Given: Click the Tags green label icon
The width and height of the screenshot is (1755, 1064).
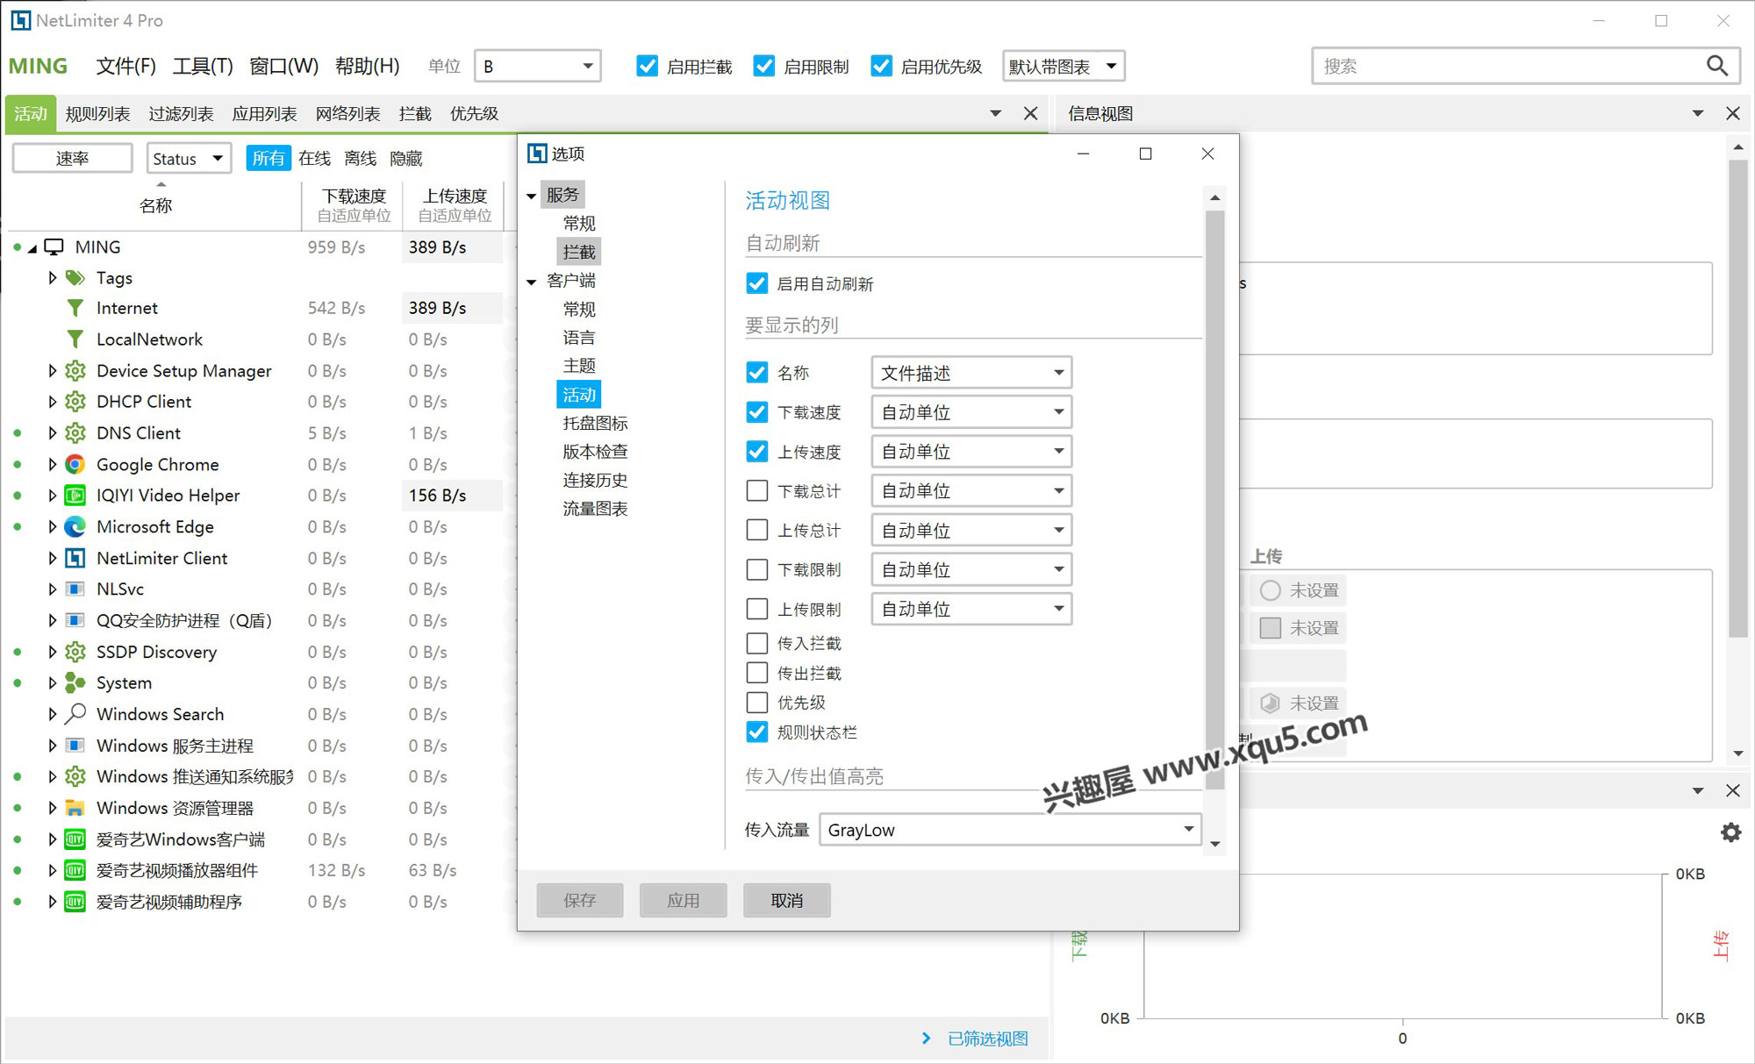Looking at the screenshot, I should pos(75,277).
